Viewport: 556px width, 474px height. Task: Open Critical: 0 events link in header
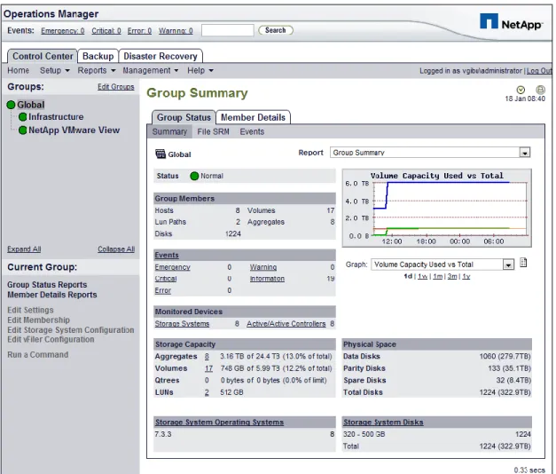(x=106, y=31)
